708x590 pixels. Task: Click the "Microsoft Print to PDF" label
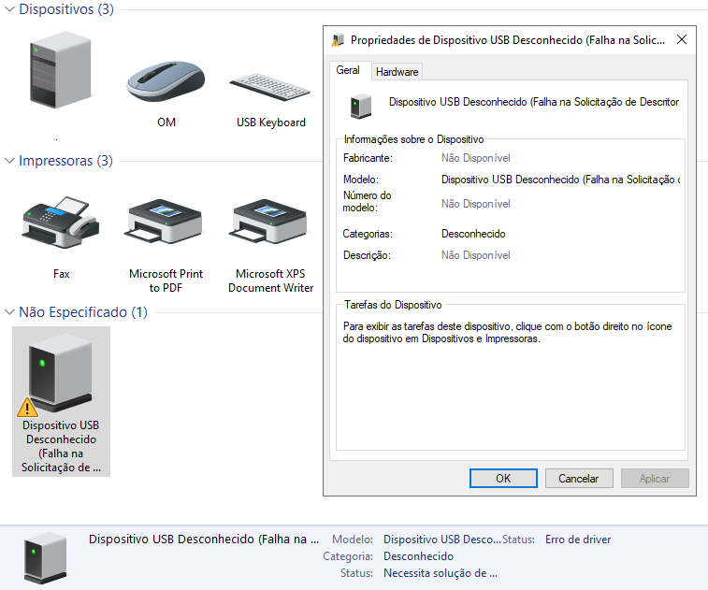(x=166, y=281)
